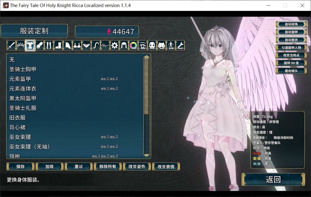The height and width of the screenshot is (197, 311).
Task: Select 巫女束腰（无袖）in the list
Action: [75, 147]
